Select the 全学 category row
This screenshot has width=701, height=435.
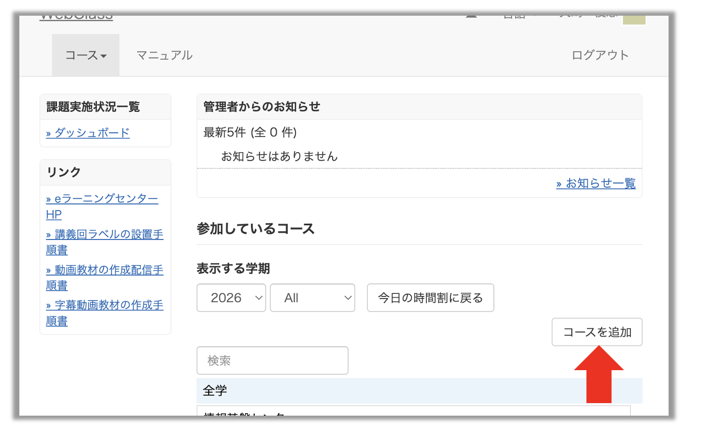click(x=419, y=391)
